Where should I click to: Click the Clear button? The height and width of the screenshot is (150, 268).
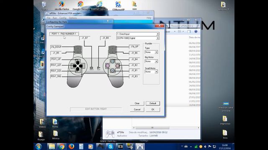point(137,103)
